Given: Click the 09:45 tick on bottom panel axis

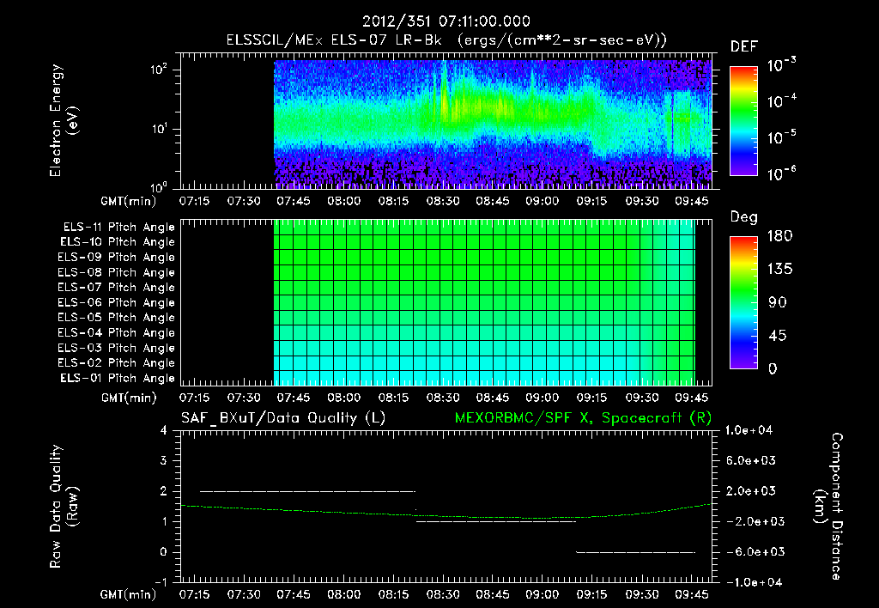Looking at the screenshot, I should tap(691, 594).
